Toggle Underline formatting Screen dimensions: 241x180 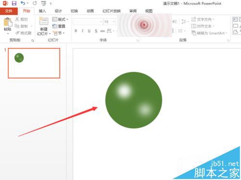click(89, 31)
